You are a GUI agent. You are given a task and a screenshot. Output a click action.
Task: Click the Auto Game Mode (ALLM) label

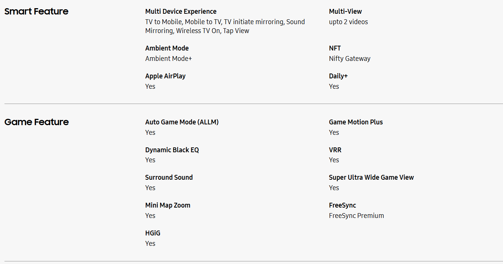182,122
